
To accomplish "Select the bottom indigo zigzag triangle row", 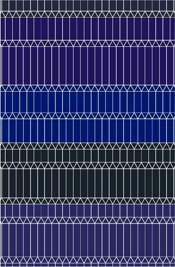I will [x=88, y=260].
